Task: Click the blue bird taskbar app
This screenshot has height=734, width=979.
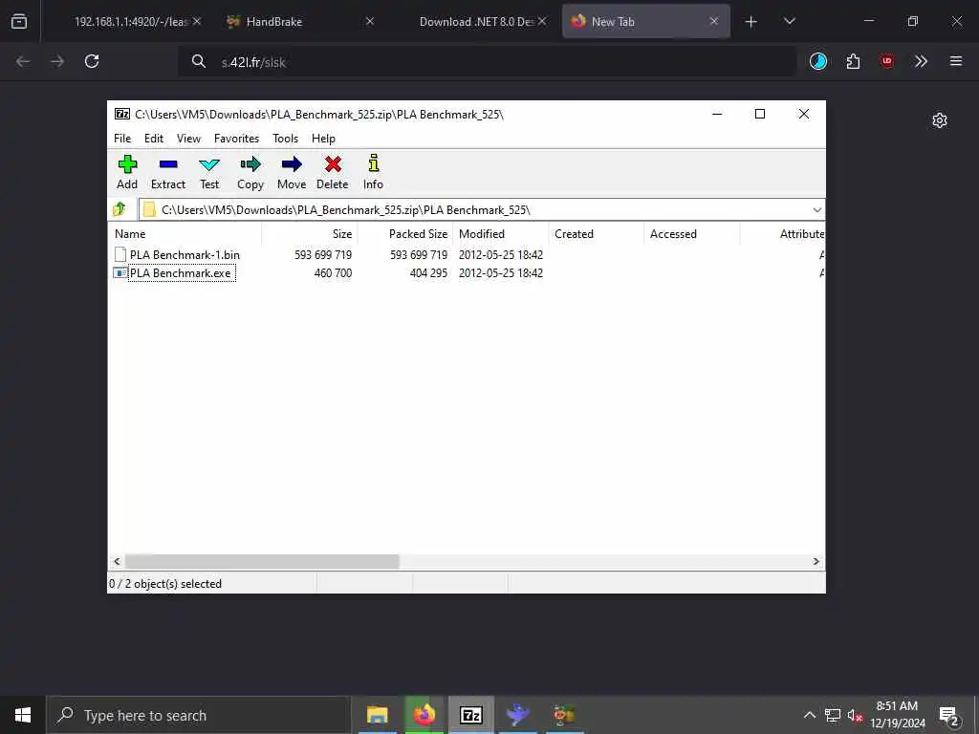Action: pyautogui.click(x=517, y=715)
